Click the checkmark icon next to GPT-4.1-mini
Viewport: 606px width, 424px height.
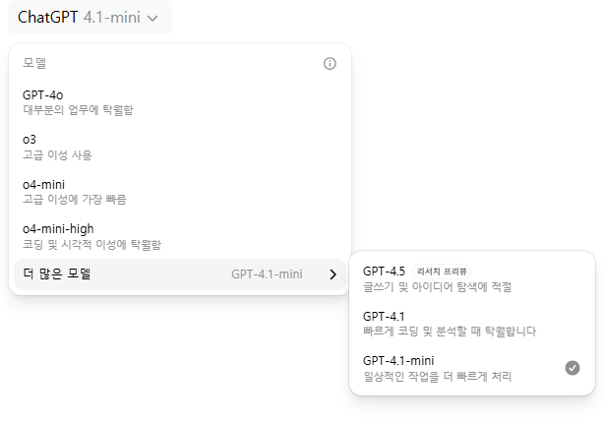(x=573, y=368)
